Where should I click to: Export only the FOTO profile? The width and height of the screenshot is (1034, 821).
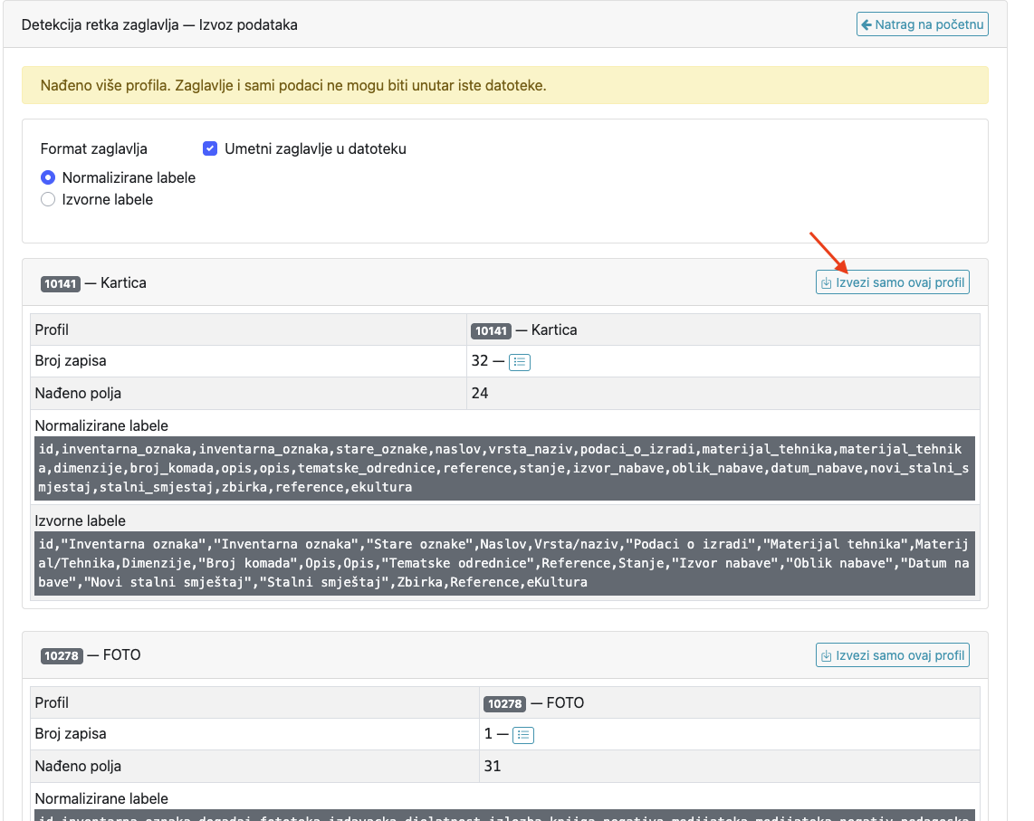pos(892,654)
